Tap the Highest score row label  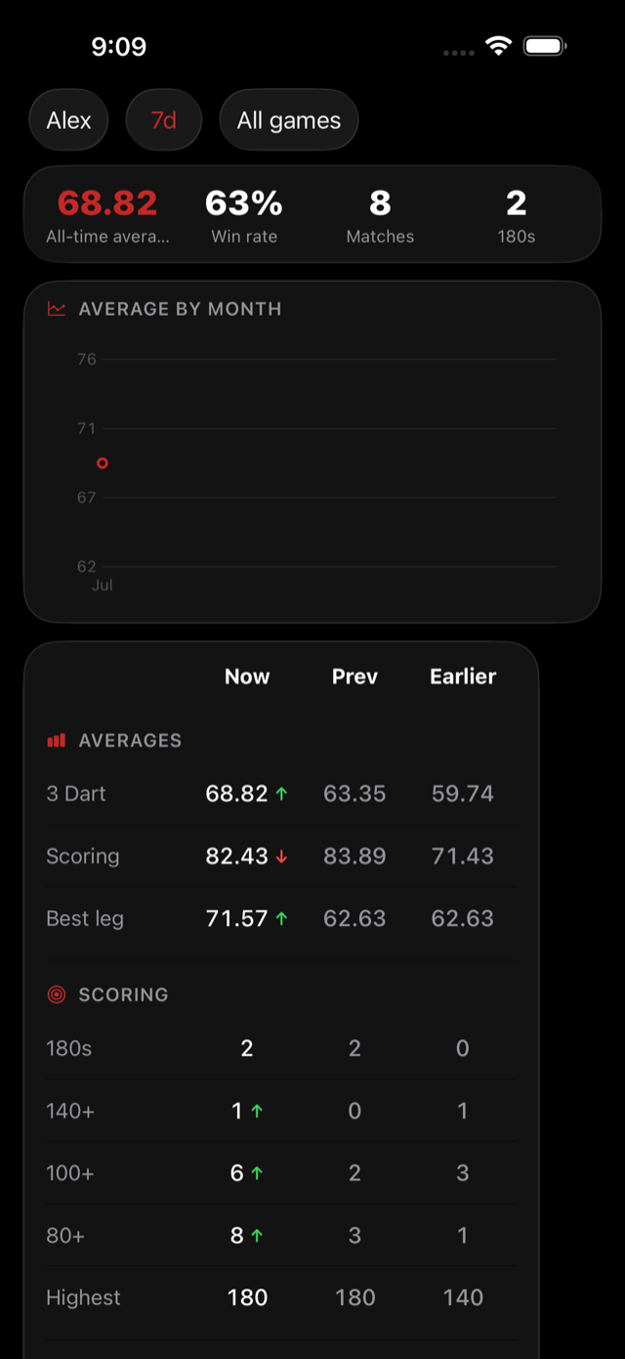point(83,1297)
